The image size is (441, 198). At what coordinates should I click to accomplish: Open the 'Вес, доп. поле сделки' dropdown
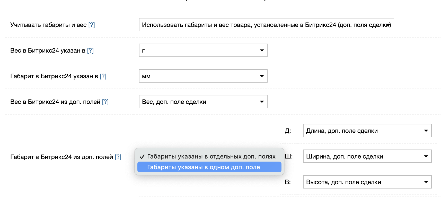point(203,102)
